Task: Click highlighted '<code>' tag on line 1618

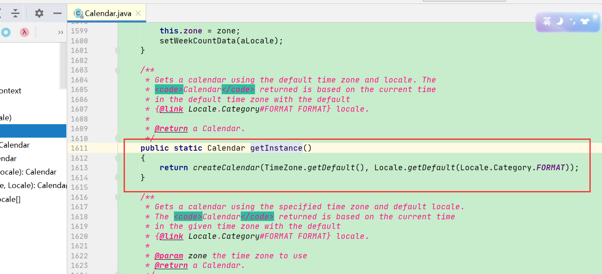Action: (x=188, y=217)
